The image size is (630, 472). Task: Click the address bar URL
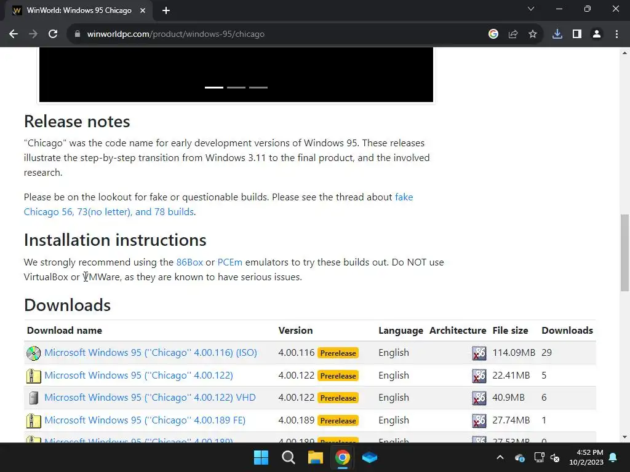(175, 34)
